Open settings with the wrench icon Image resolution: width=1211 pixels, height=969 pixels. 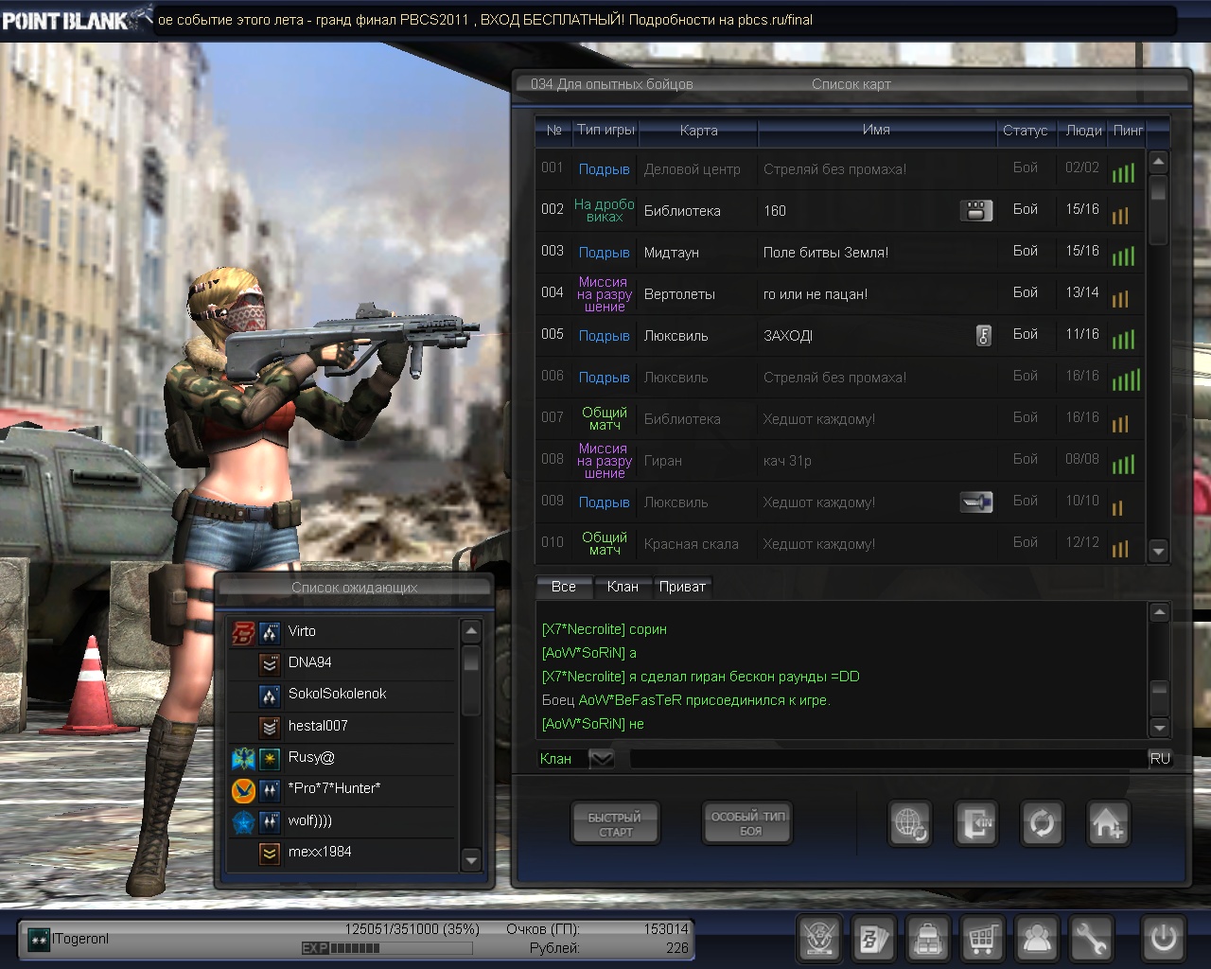click(x=1091, y=939)
